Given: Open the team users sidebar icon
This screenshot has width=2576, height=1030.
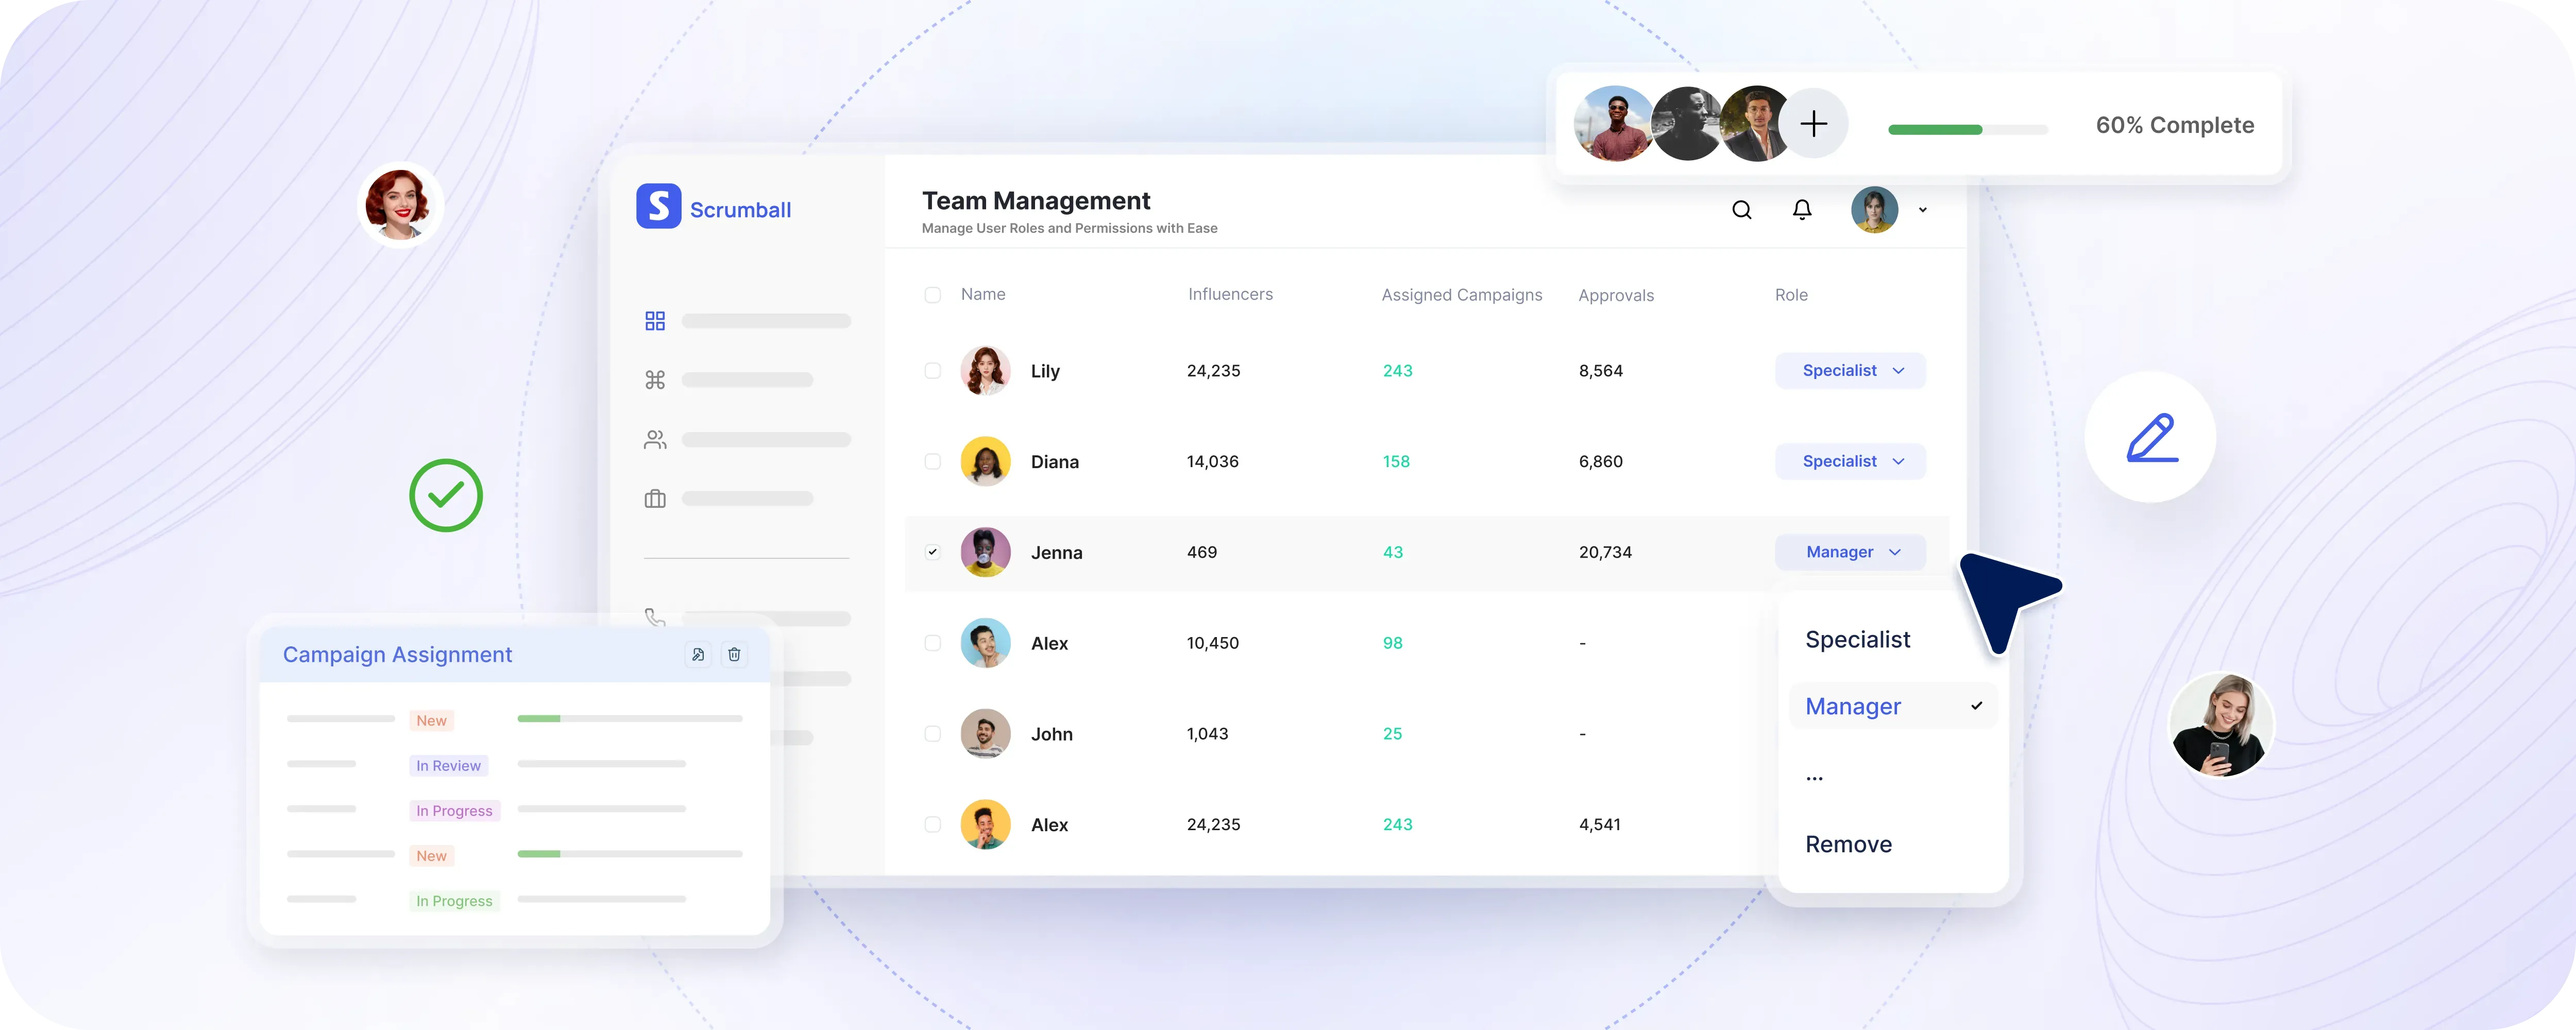Looking at the screenshot, I should [x=655, y=440].
